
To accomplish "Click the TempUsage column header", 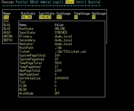I will click(82, 13).
